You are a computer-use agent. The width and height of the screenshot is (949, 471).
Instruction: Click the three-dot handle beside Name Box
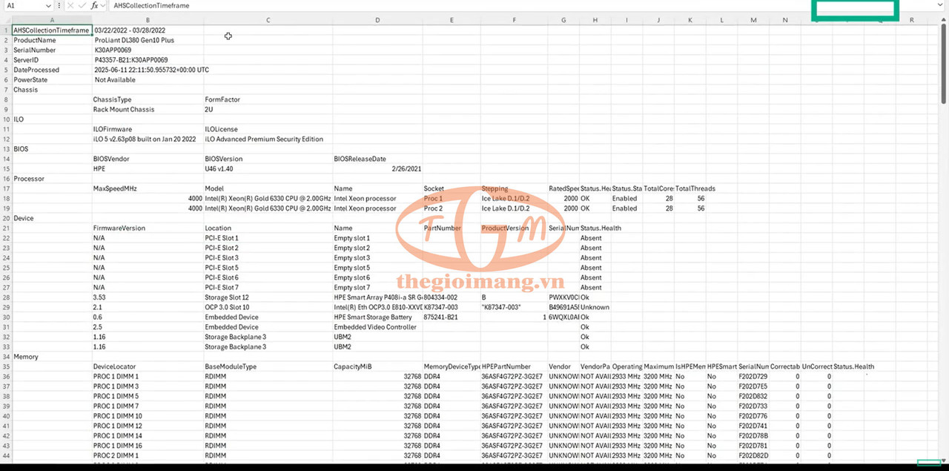(59, 5)
